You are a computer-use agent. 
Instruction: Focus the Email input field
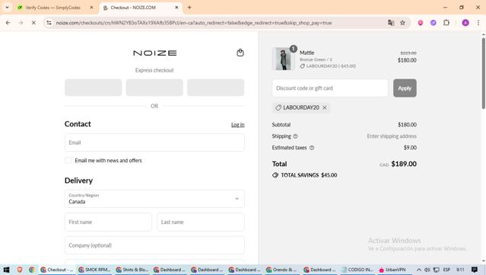point(154,142)
